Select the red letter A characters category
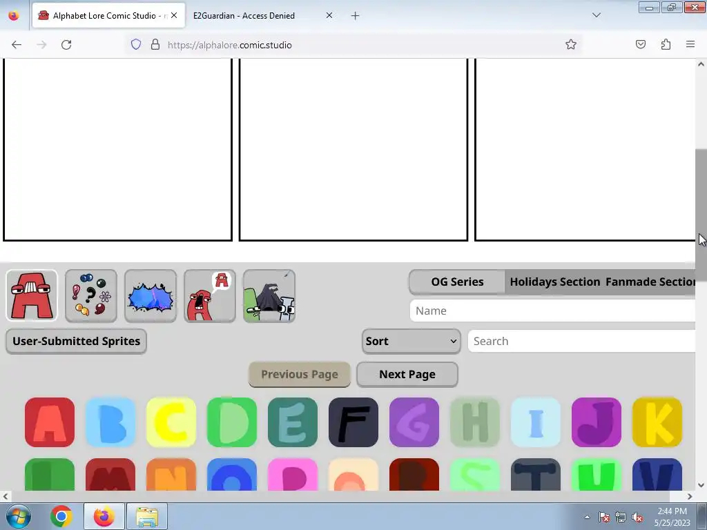707x530 pixels. (x=32, y=295)
